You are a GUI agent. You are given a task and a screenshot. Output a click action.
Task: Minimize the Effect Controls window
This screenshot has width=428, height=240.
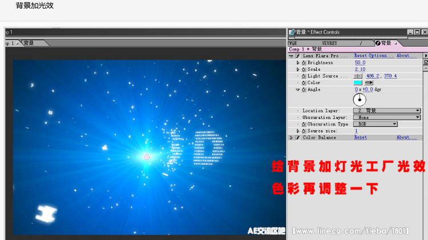click(x=410, y=32)
